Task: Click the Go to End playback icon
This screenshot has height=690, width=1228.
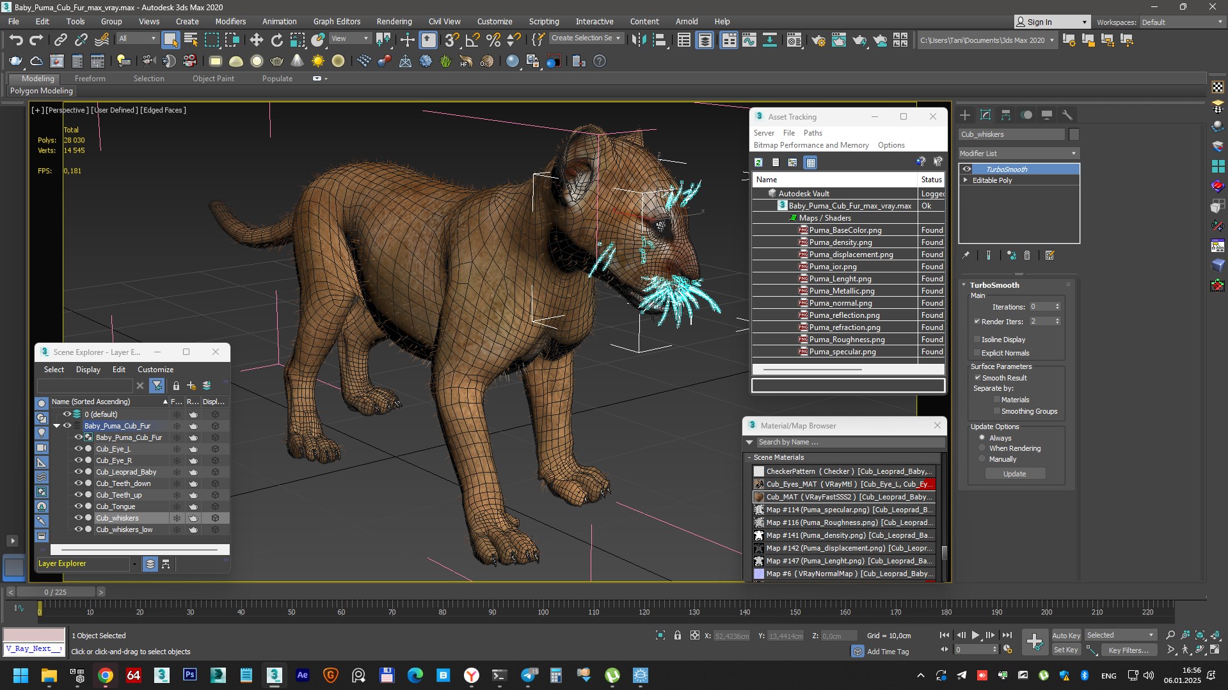Action: 1007,635
